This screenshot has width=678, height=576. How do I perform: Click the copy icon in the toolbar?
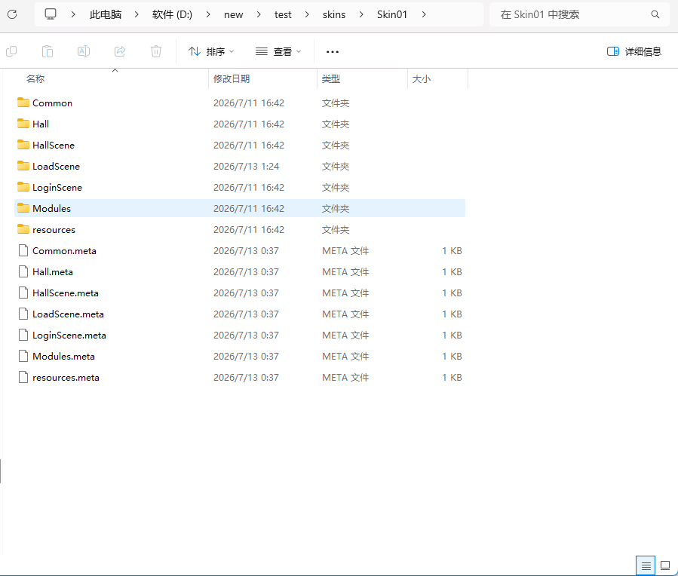11,51
